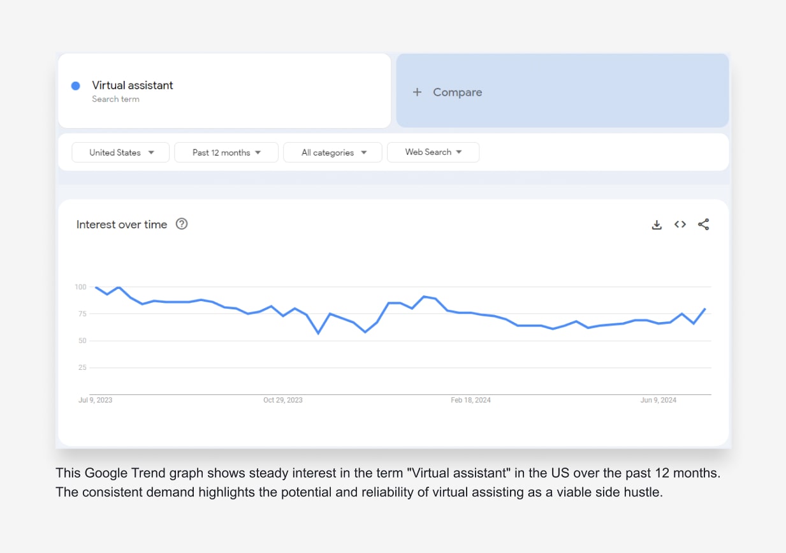Open the embed code icon
The width and height of the screenshot is (786, 553).
click(680, 225)
